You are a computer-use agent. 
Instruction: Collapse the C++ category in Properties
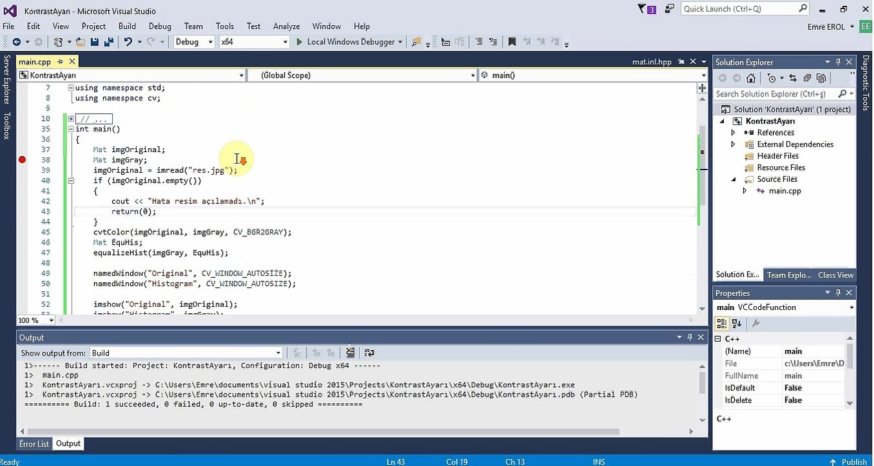click(718, 339)
